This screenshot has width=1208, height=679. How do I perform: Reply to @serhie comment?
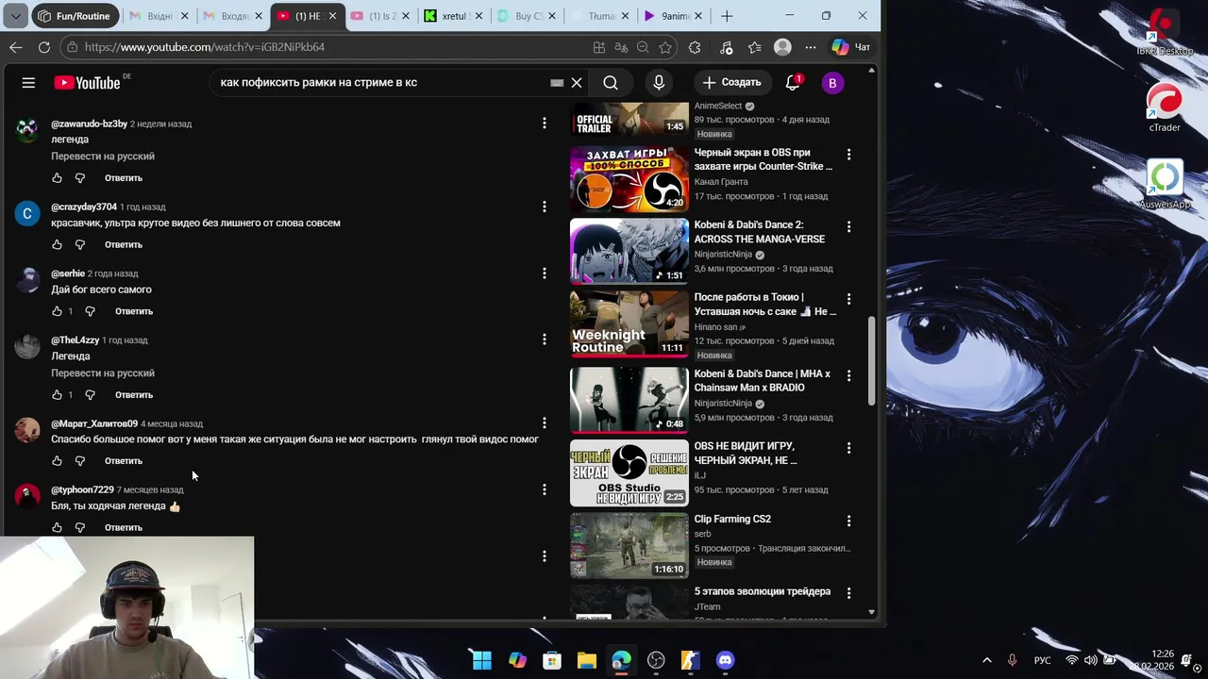[x=134, y=311]
